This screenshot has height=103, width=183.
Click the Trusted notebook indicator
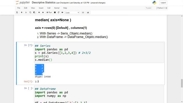pos(148,8)
